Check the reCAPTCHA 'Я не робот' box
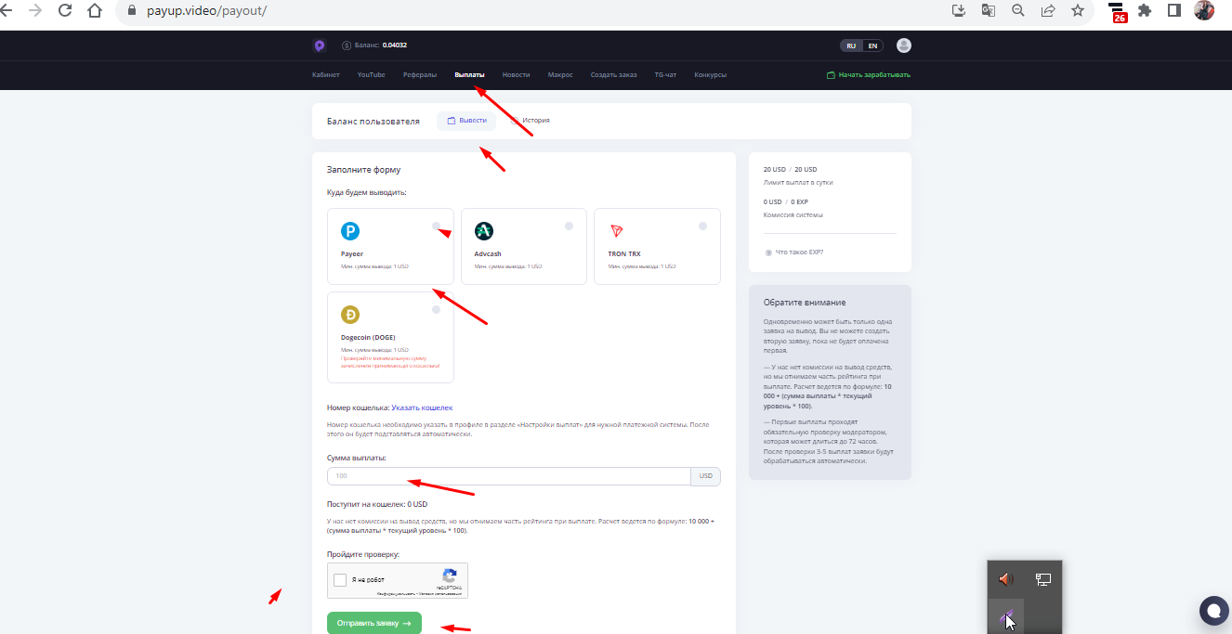Viewport: 1232px width, 634px height. (x=340, y=580)
